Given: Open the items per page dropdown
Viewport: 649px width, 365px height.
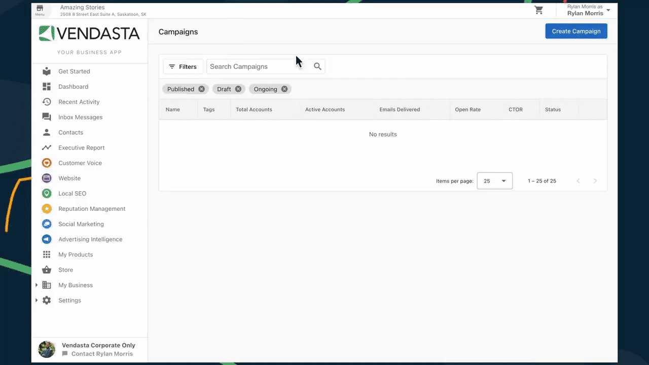Looking at the screenshot, I should point(494,180).
